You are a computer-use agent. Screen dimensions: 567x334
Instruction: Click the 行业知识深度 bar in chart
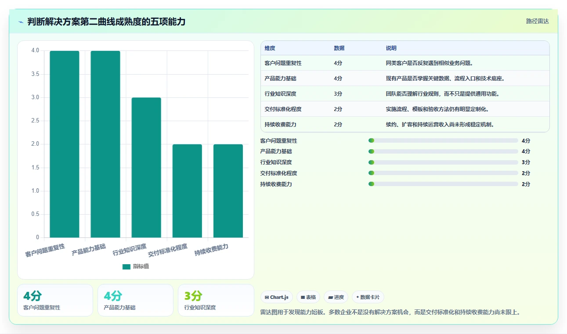click(146, 167)
